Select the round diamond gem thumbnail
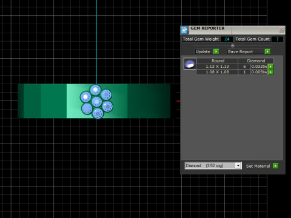The width and height of the screenshot is (291, 218). (190, 64)
